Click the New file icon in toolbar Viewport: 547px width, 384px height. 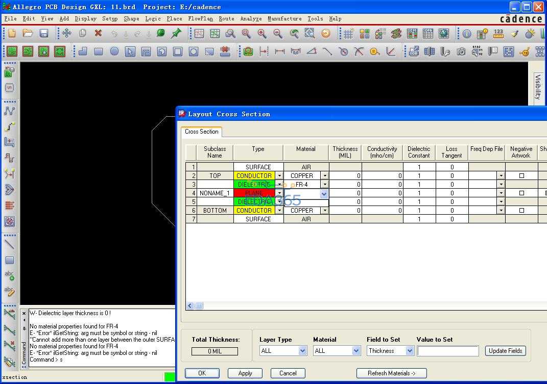tap(12, 34)
